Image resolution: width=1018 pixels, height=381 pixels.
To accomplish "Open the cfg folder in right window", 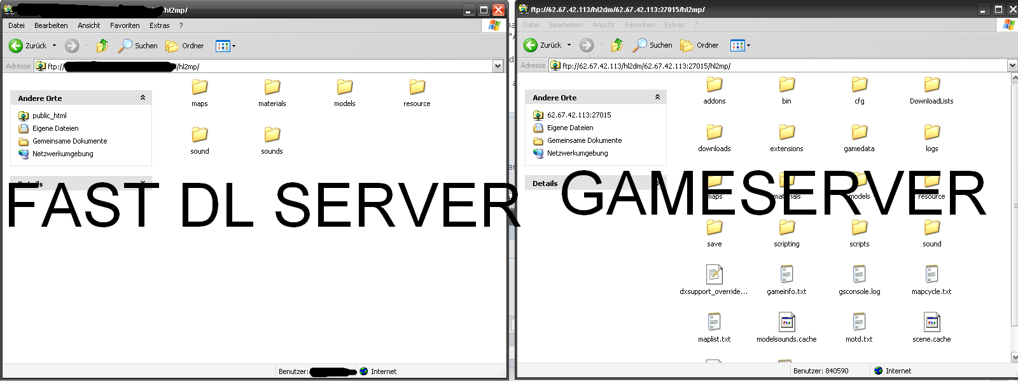I will pos(859,90).
